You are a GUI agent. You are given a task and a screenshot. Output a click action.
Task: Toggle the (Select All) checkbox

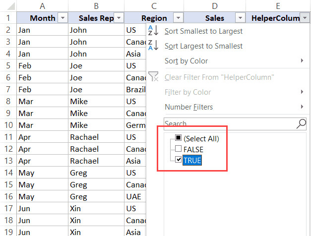179,138
